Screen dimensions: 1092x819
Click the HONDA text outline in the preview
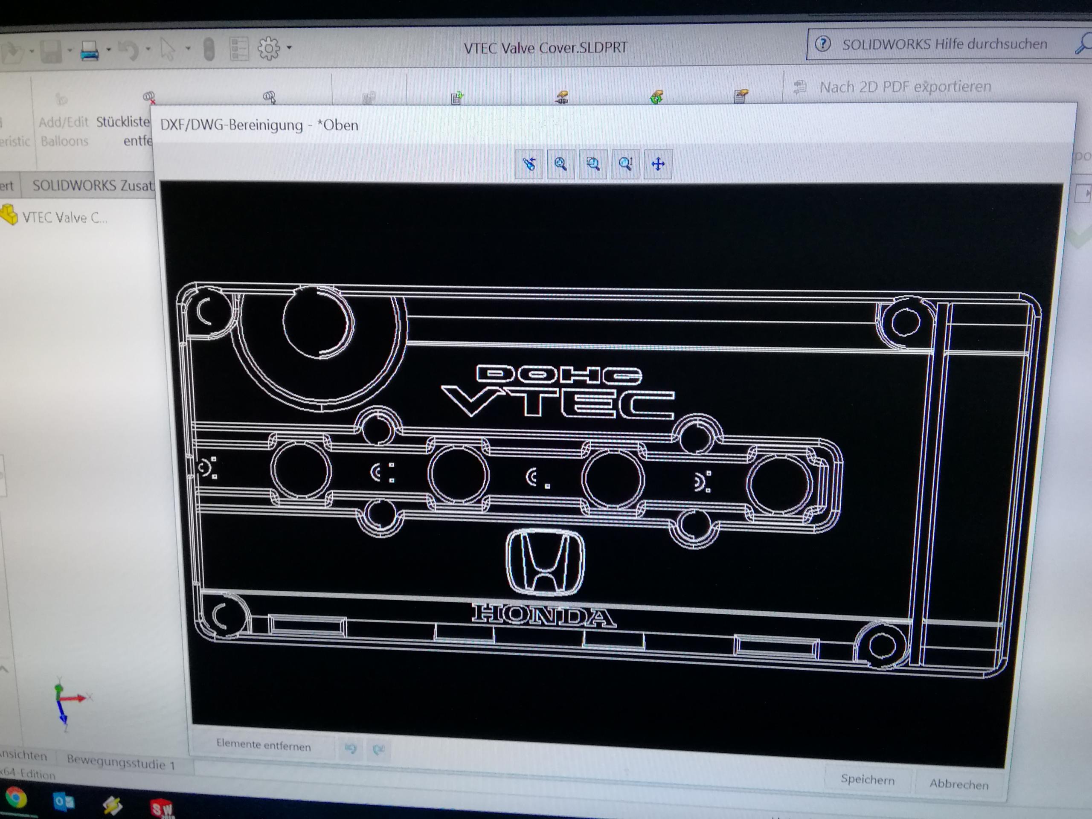click(544, 616)
